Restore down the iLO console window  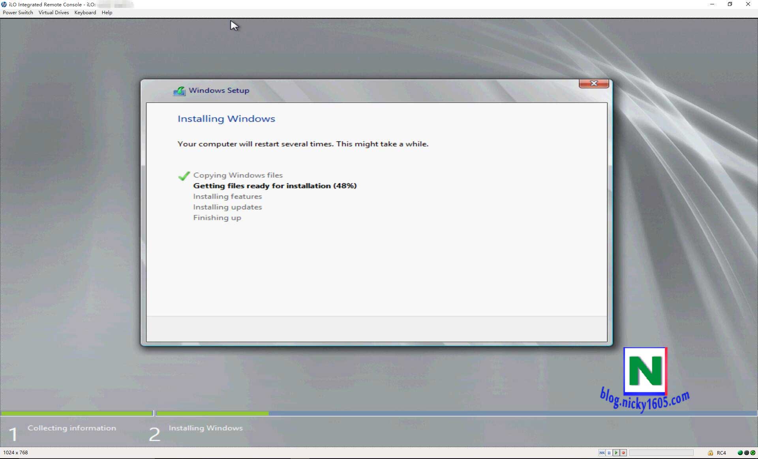[x=730, y=4]
